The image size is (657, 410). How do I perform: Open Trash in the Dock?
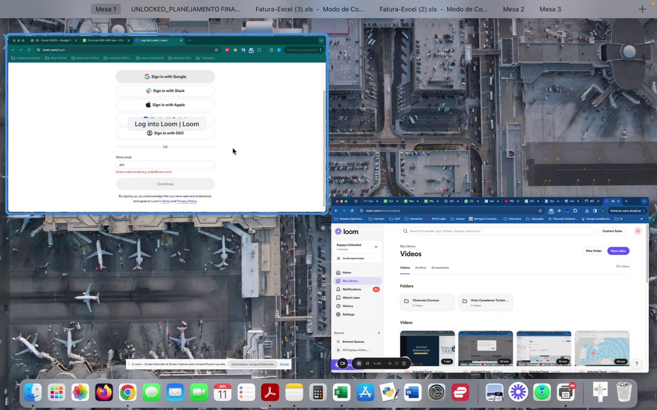[624, 393]
